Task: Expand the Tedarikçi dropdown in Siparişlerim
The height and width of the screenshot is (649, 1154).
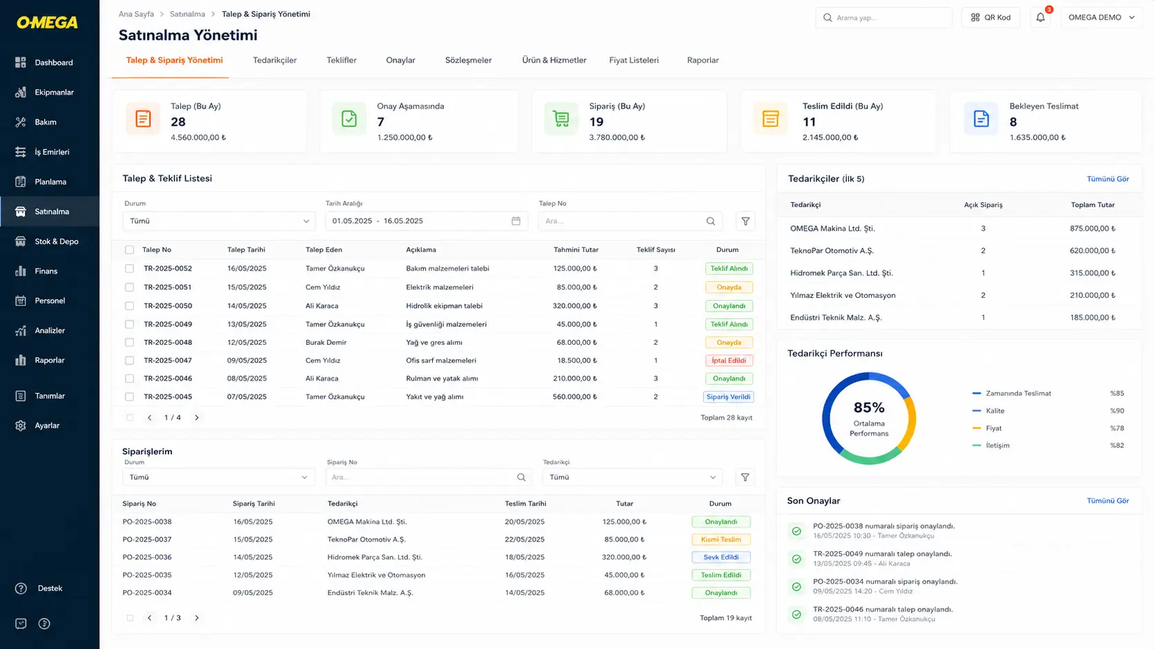Action: coord(632,477)
